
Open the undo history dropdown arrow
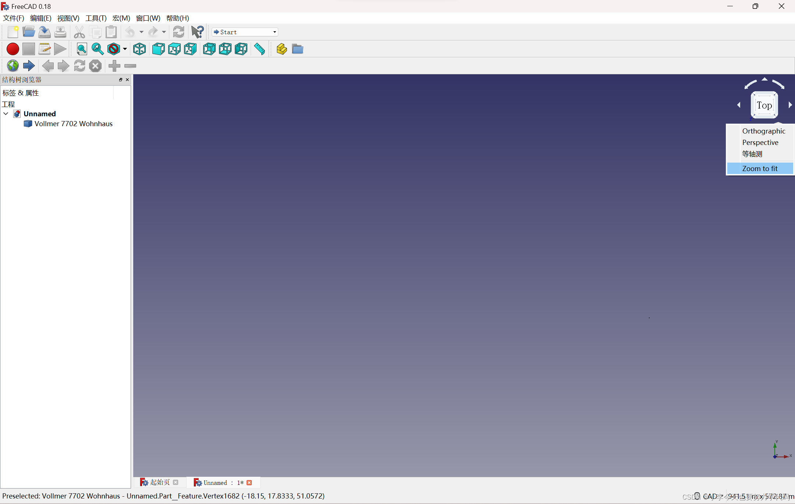(x=141, y=32)
